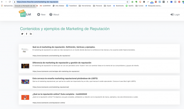The width and height of the screenshot is (184, 109).
Task: Open the Spotify bookmark
Action: tap(130, 6)
